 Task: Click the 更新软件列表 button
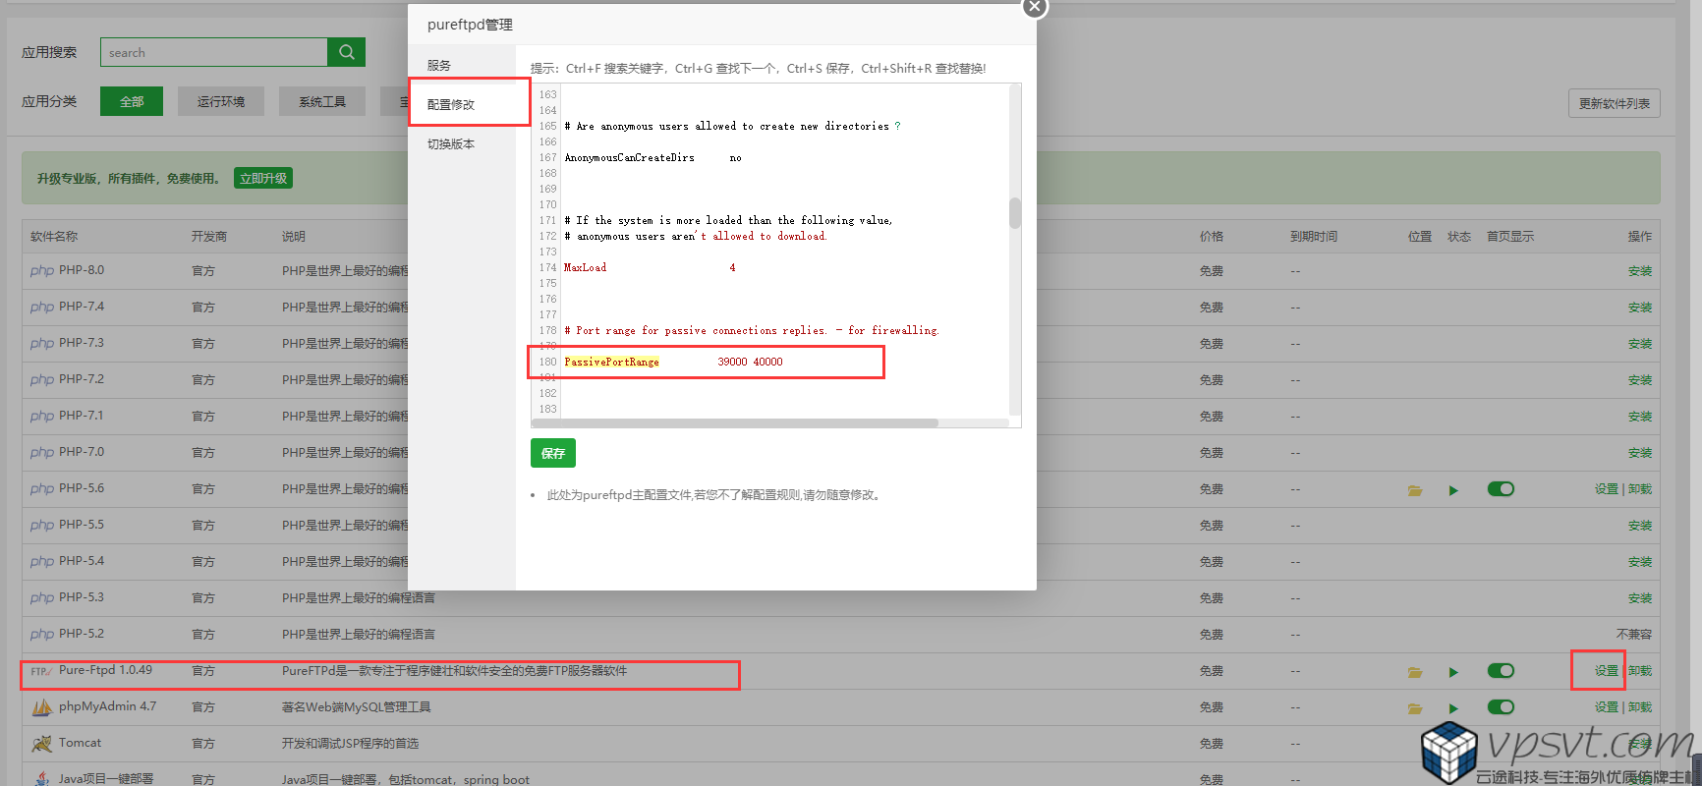tap(1614, 104)
